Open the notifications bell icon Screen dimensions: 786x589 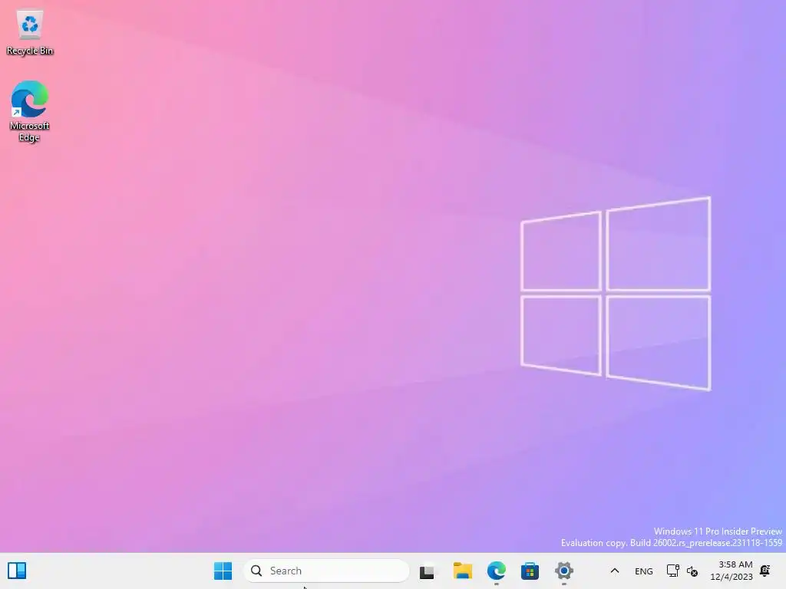point(765,571)
